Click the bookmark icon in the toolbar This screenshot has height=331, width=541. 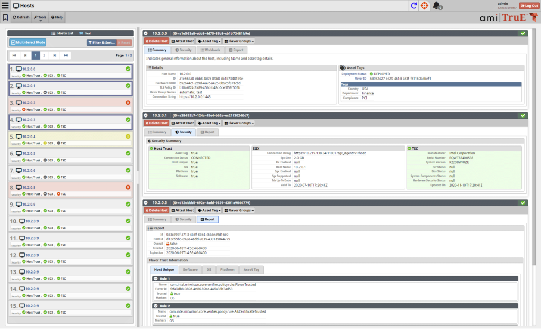(5, 17)
